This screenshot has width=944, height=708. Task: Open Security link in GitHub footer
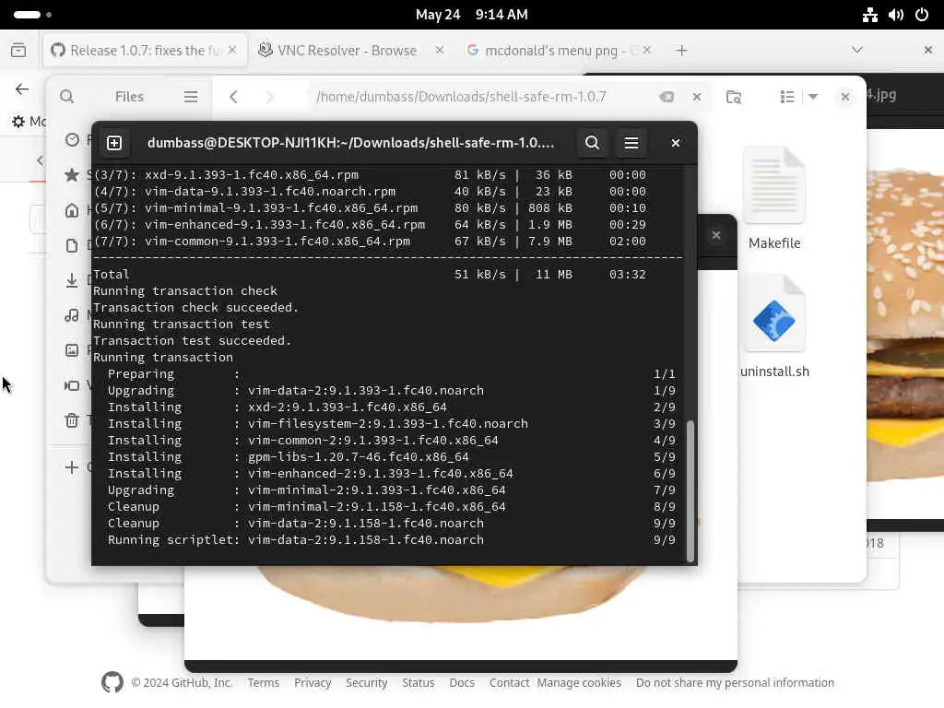coord(366,682)
